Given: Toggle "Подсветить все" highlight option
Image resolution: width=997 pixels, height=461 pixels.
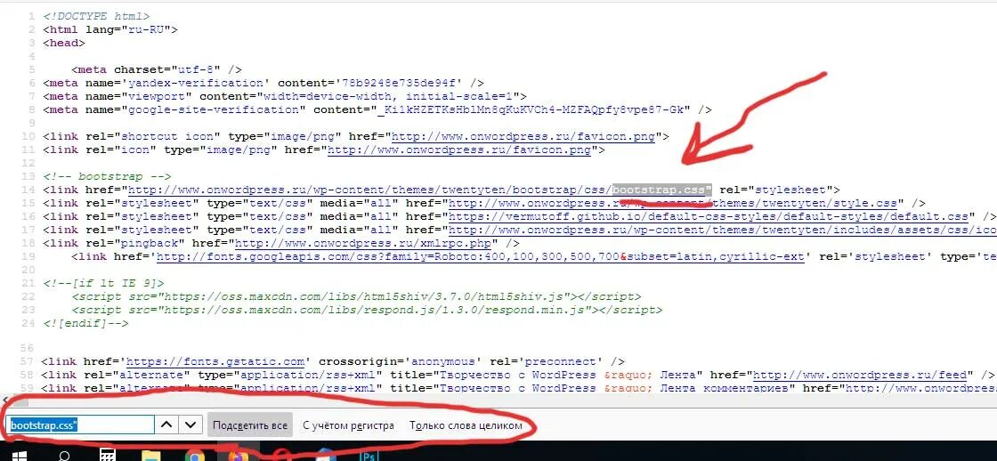Looking at the screenshot, I should coord(250,425).
